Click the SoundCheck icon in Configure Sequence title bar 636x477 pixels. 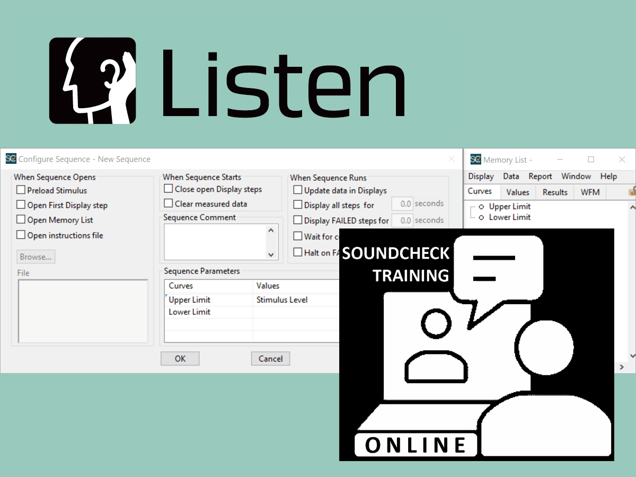click(x=11, y=159)
